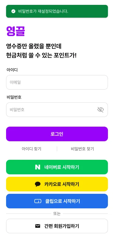Screen dimensions: 114x243
Task: Click the purple 로그인 button
Action: (57, 134)
